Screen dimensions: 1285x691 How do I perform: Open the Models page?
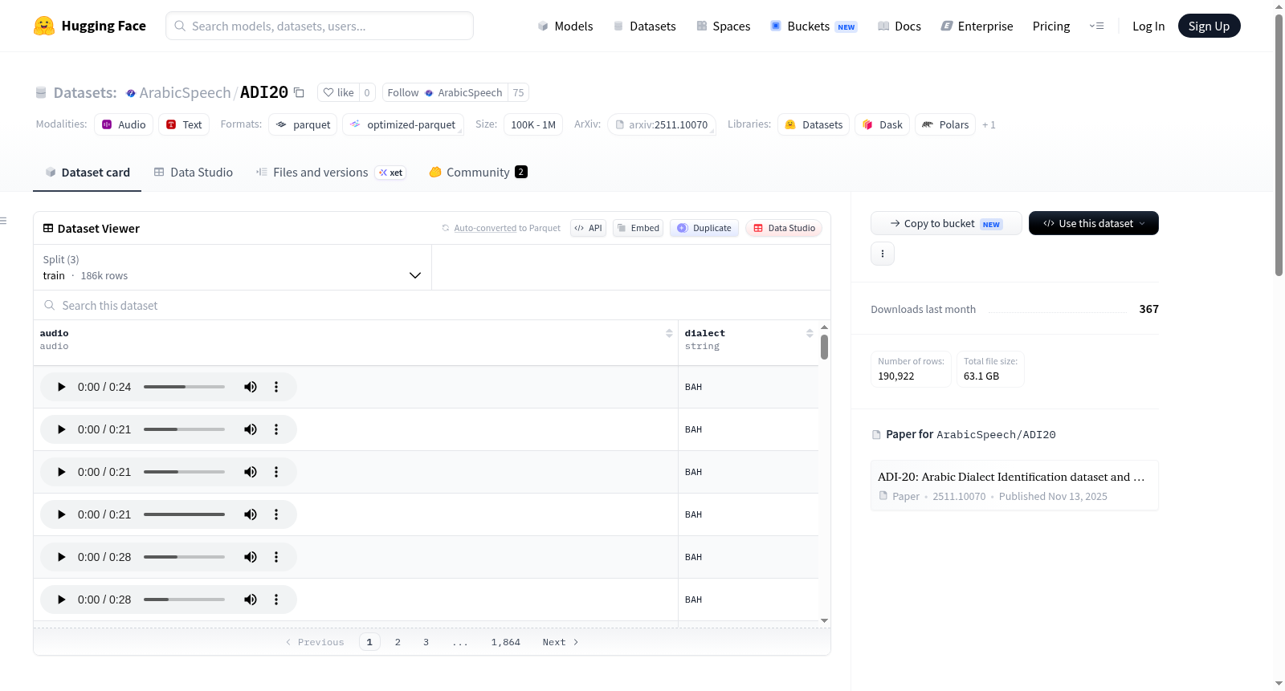[x=565, y=26]
